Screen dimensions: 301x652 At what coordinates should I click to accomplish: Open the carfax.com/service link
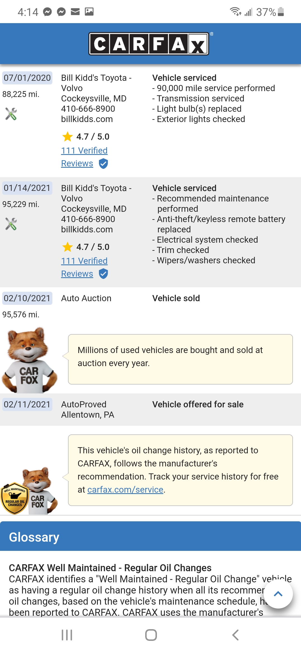[x=125, y=490]
